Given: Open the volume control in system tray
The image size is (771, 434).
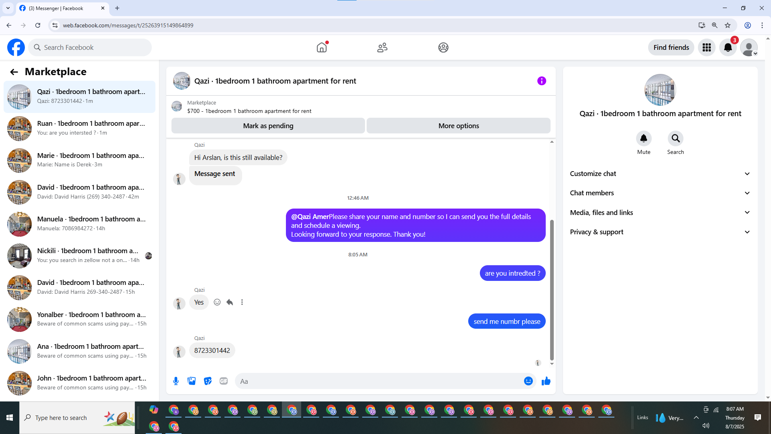Looking at the screenshot, I should (706, 426).
